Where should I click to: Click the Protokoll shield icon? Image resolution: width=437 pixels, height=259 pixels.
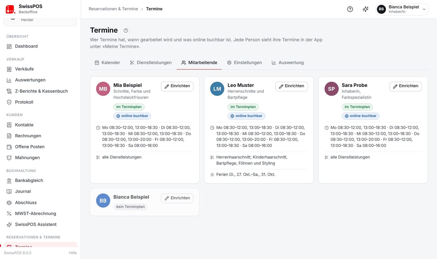9,102
